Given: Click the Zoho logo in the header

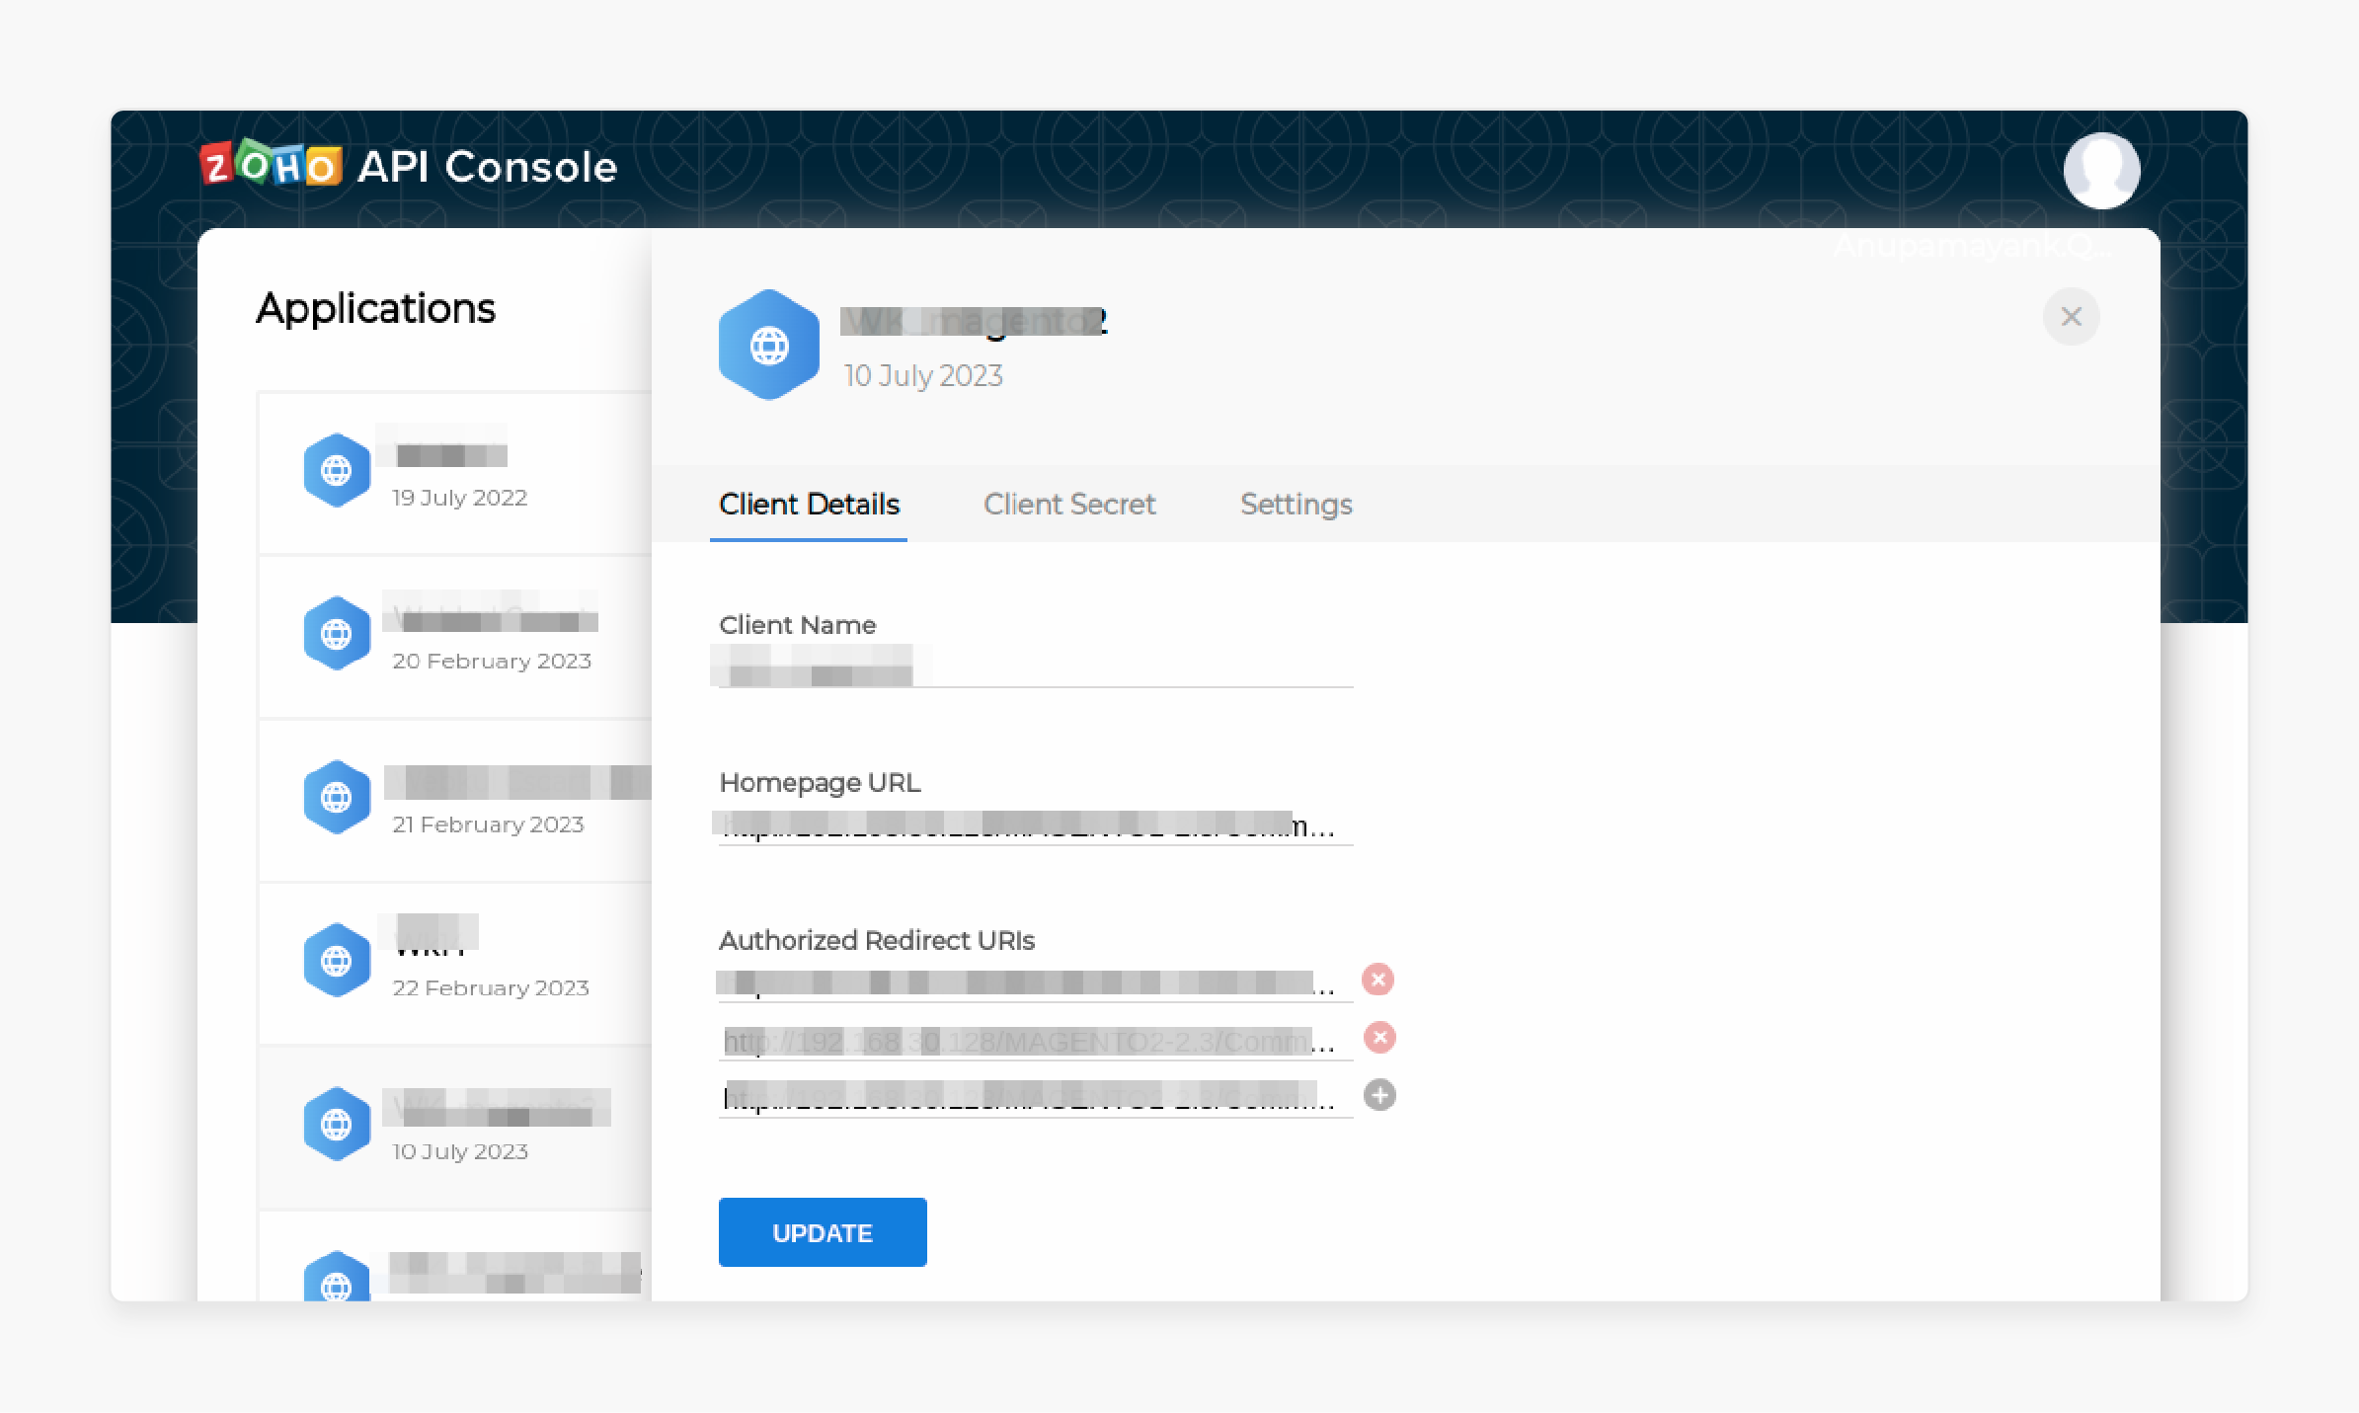Looking at the screenshot, I should click(x=271, y=165).
